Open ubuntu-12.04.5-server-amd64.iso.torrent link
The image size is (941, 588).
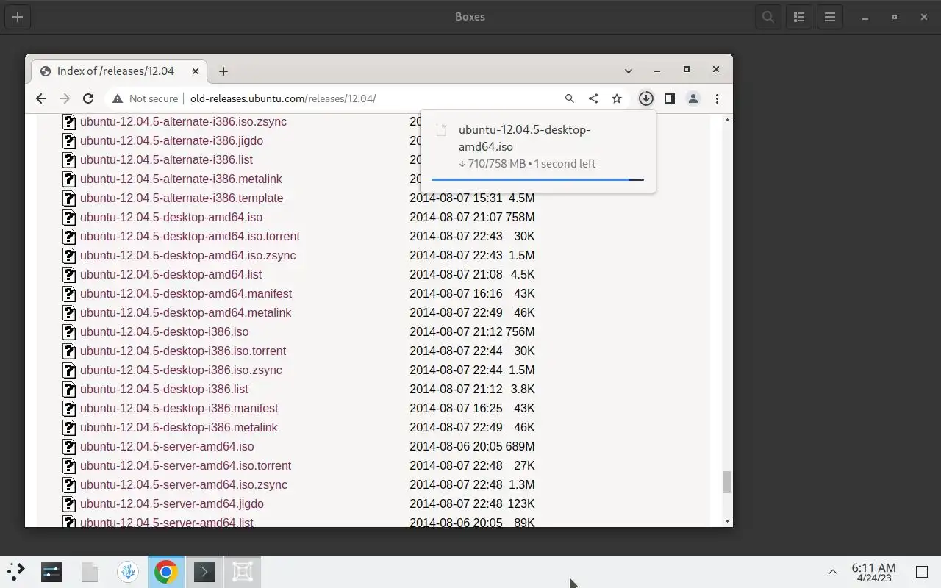pyautogui.click(x=185, y=466)
